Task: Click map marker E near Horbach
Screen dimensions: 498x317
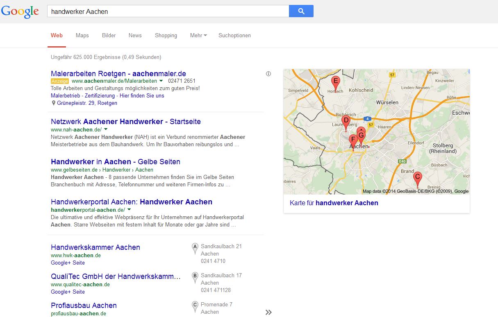Action: click(336, 83)
